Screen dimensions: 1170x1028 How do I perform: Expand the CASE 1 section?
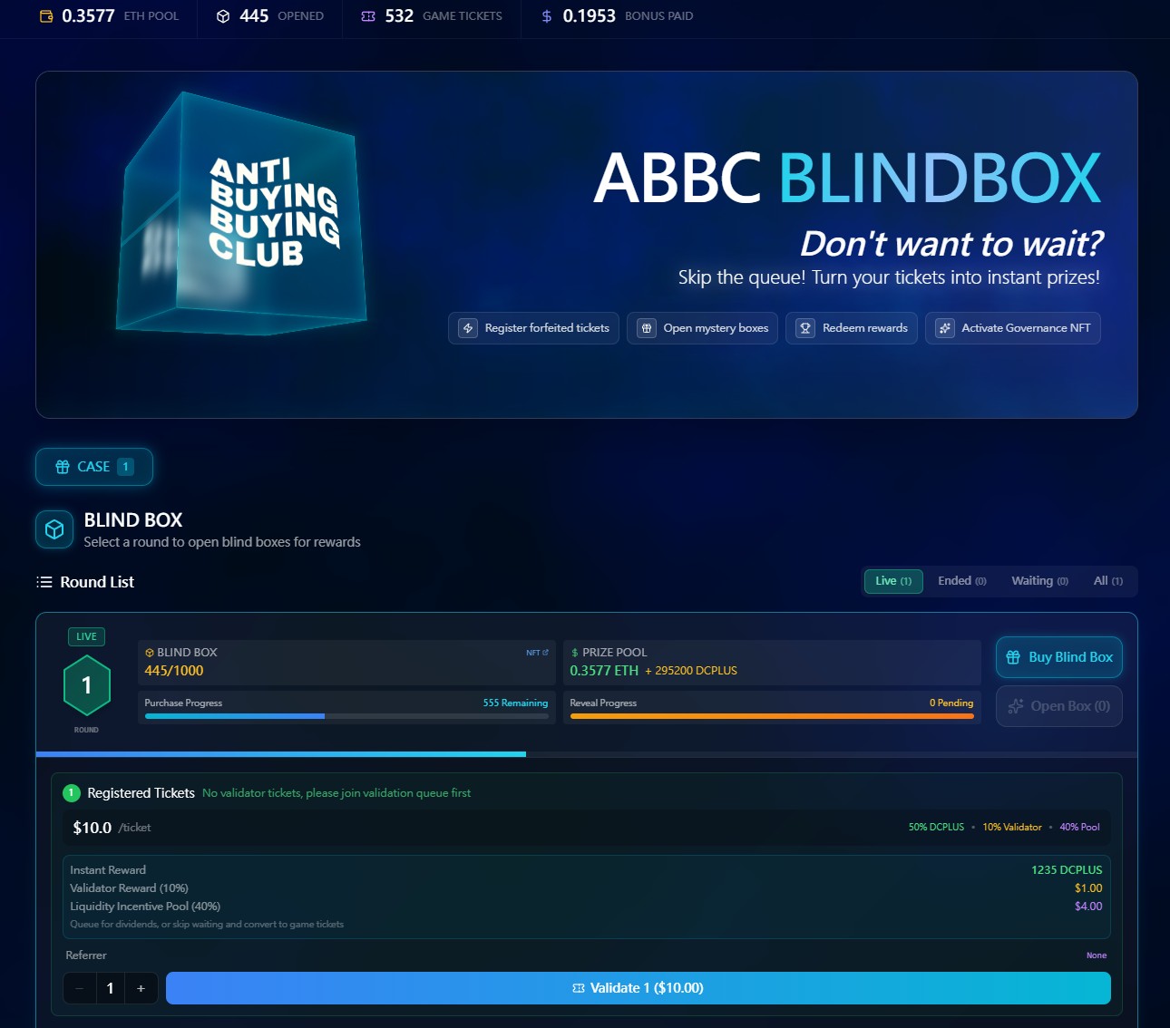point(93,466)
